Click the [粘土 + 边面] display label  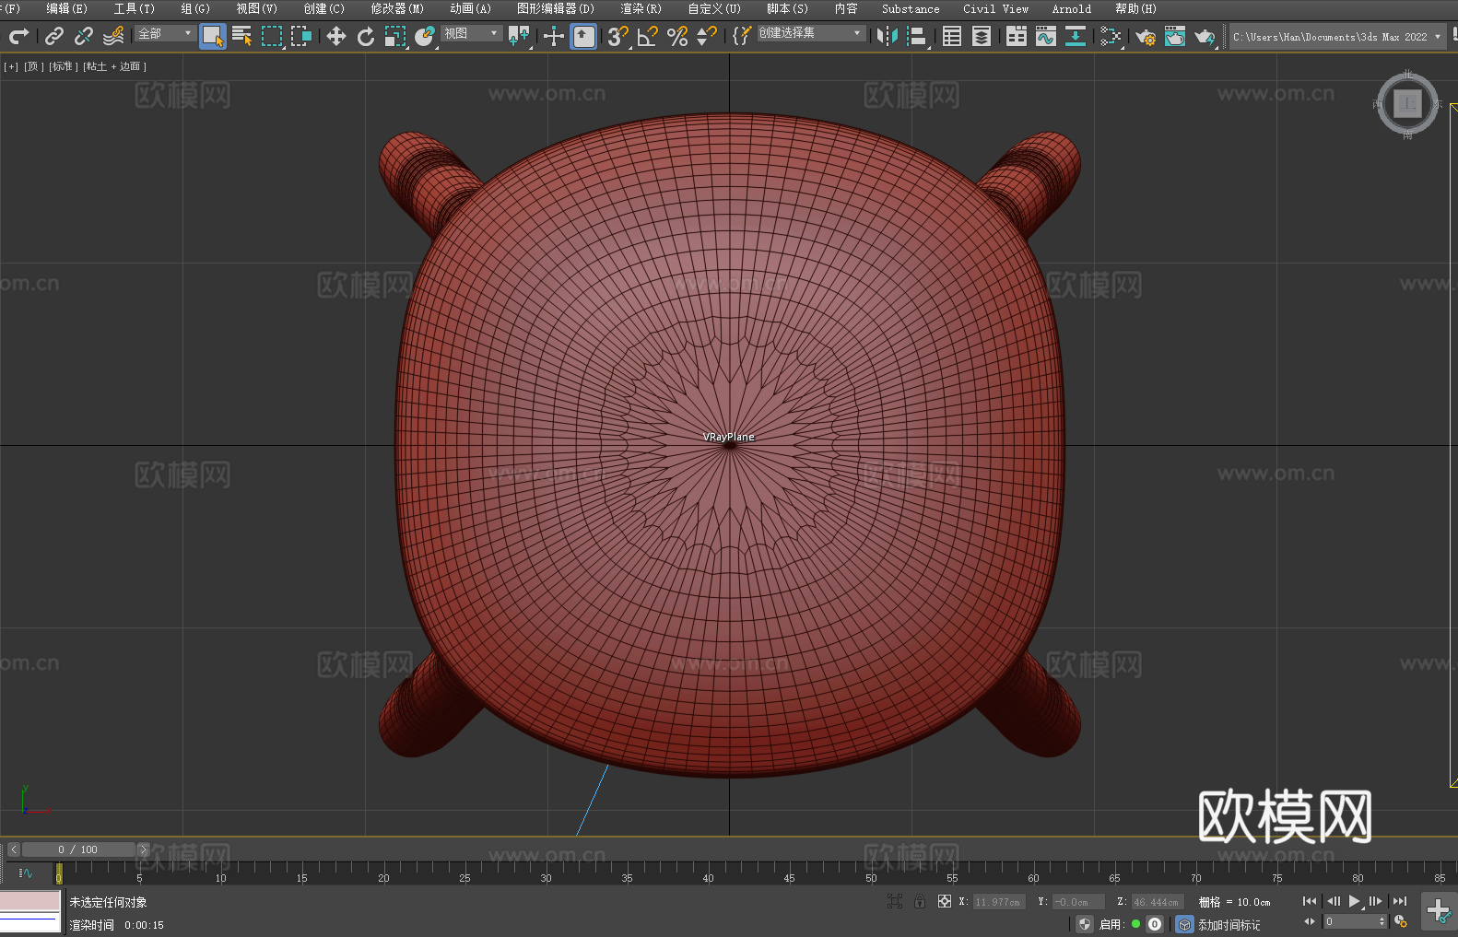pyautogui.click(x=115, y=66)
